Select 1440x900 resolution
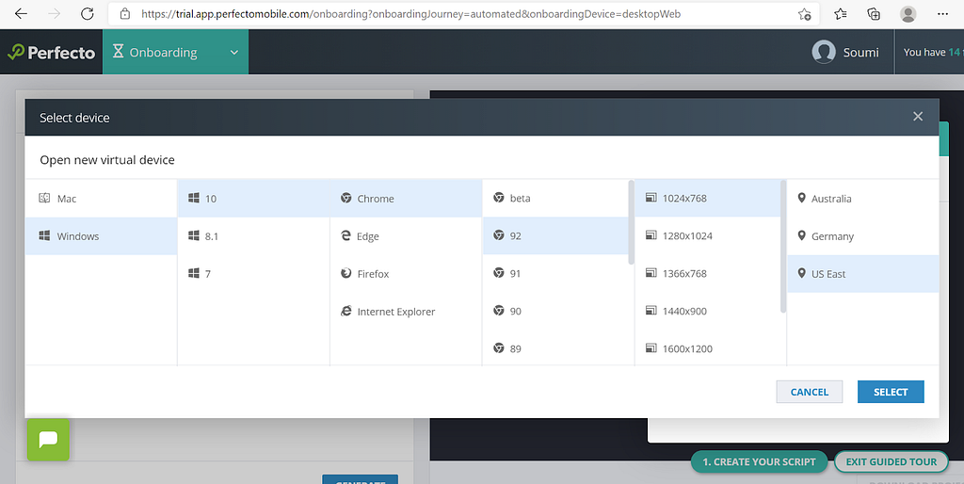Viewport: 964px width, 484px height. tap(708, 311)
